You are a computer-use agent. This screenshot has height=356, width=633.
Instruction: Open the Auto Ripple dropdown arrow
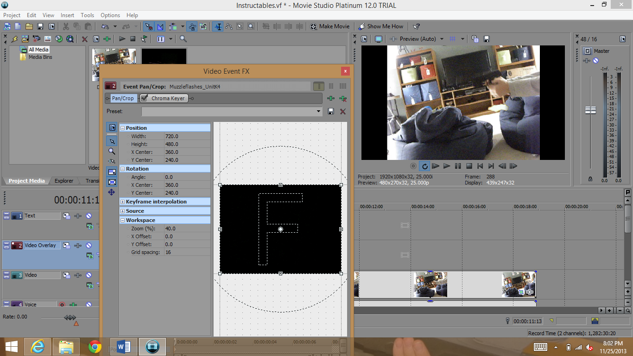[x=183, y=26]
